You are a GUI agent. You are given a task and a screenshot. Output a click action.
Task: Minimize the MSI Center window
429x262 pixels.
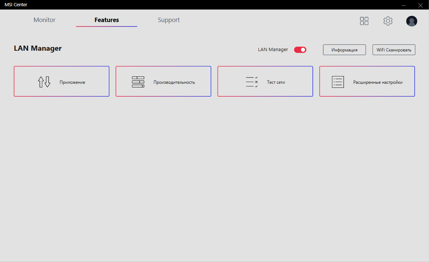pyautogui.click(x=404, y=5)
